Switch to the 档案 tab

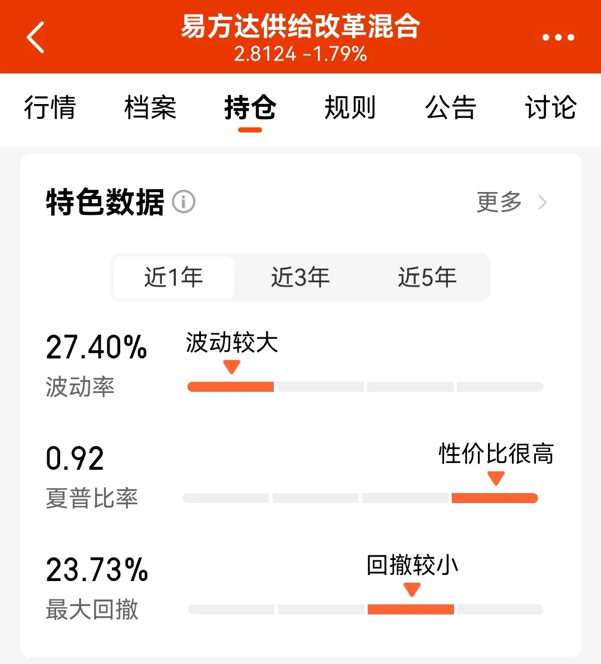[x=150, y=107]
